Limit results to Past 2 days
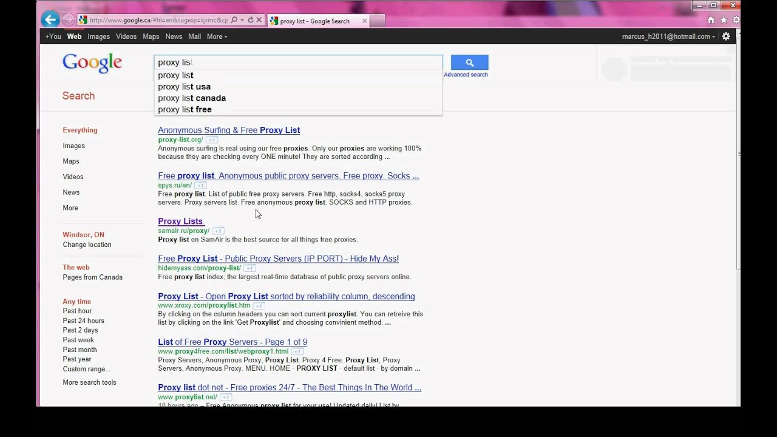Image resolution: width=777 pixels, height=437 pixels. [80, 330]
